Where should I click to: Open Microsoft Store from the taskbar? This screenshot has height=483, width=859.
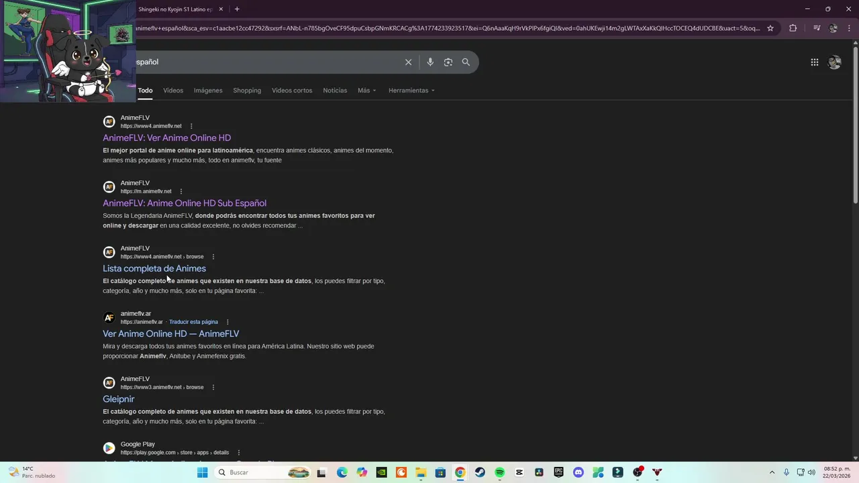pos(440,472)
